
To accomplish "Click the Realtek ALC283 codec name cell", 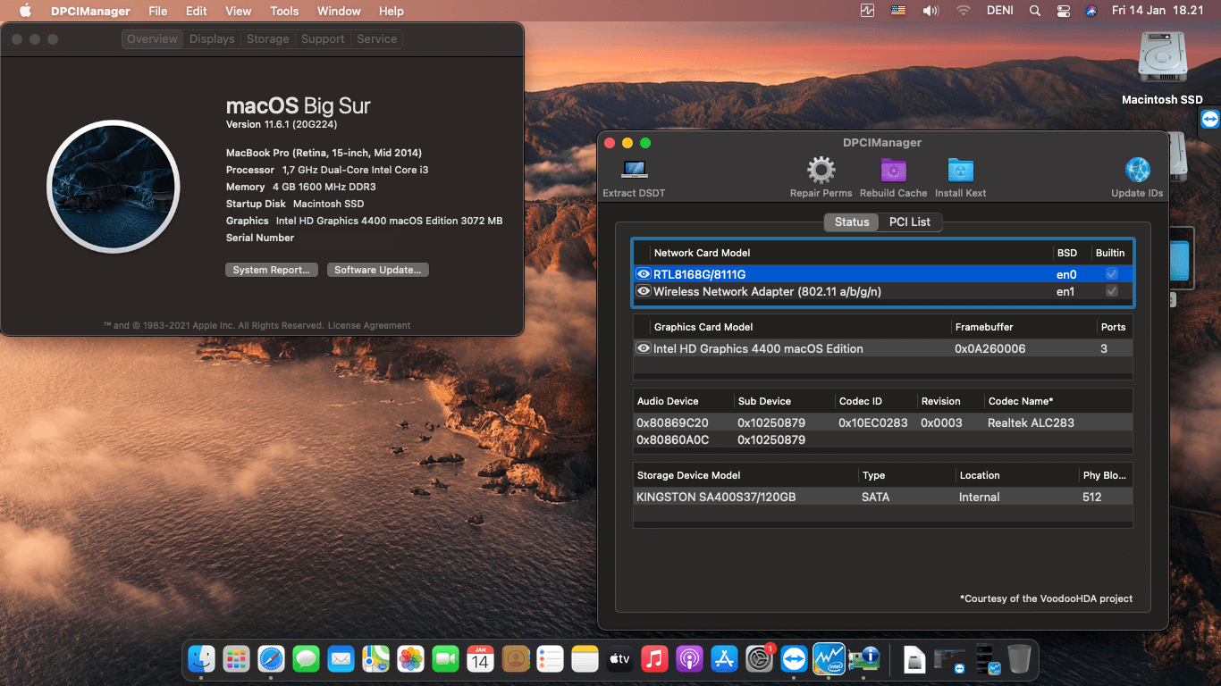I will (x=1031, y=422).
